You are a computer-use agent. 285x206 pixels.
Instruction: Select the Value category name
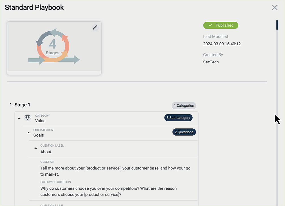click(x=40, y=121)
